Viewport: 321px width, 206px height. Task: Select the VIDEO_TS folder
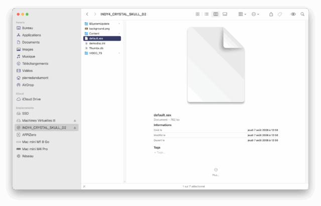point(102,53)
